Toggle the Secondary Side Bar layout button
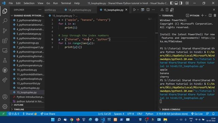218x123 pixels. (x=181, y=3)
